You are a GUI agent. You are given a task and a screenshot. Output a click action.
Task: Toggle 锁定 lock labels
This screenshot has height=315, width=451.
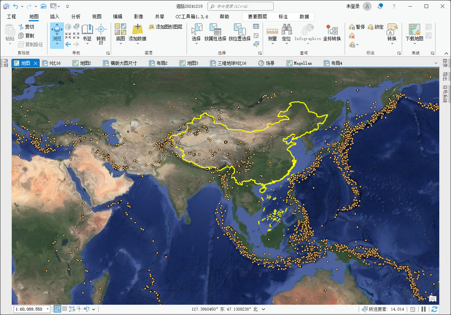[376, 27]
